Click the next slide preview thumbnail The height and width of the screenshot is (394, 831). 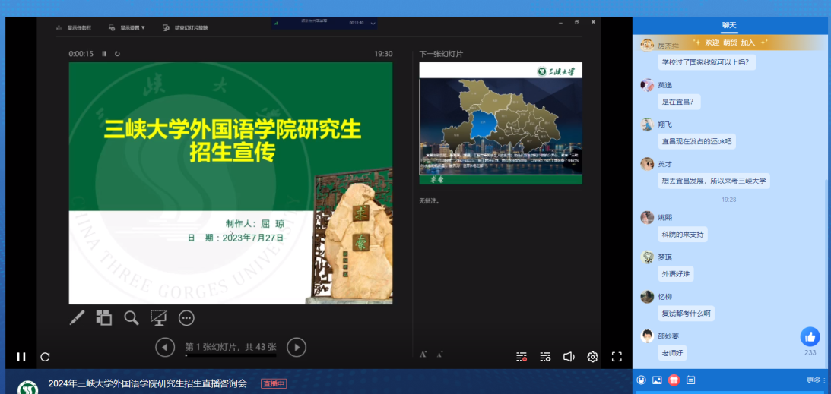click(x=501, y=123)
